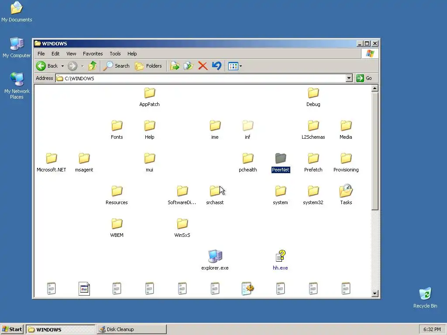Select the WBEM folder
Screen dimensions: 447x335
click(117, 228)
